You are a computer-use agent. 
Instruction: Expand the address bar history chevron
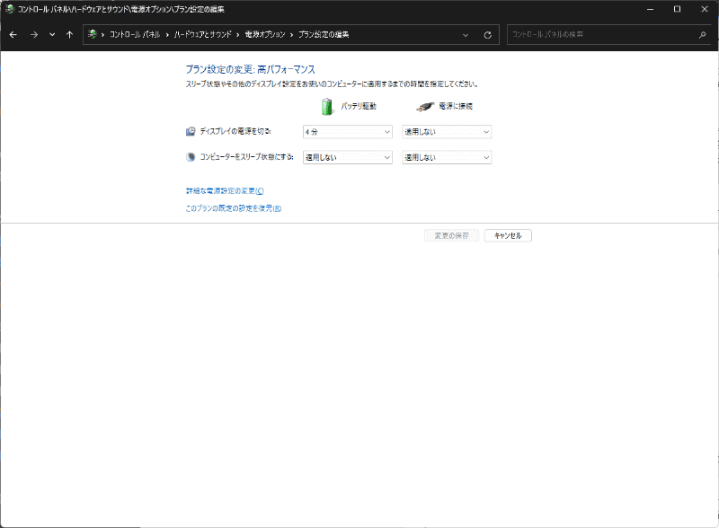[466, 34]
